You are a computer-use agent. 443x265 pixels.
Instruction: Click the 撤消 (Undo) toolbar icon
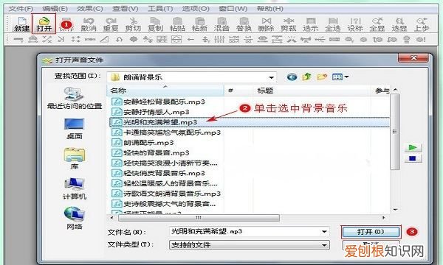click(89, 24)
